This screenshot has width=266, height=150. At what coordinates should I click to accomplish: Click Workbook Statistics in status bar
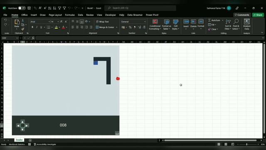(x=17, y=145)
